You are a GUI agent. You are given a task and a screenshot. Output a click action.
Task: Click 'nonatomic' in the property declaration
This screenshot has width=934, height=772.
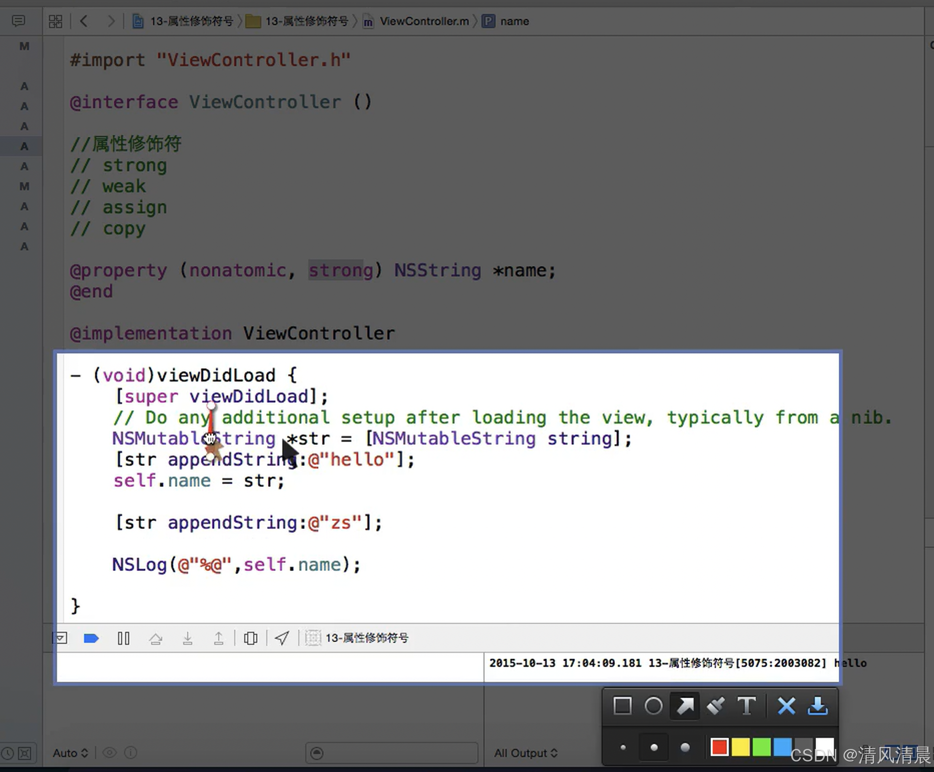[x=237, y=270]
